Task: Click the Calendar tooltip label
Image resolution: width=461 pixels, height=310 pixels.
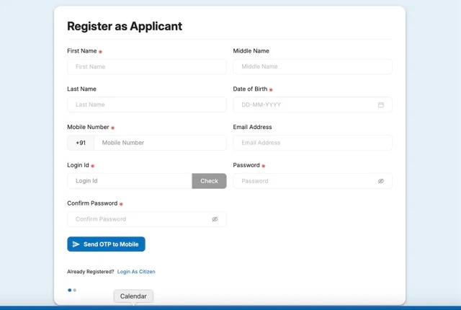Action: [133, 296]
